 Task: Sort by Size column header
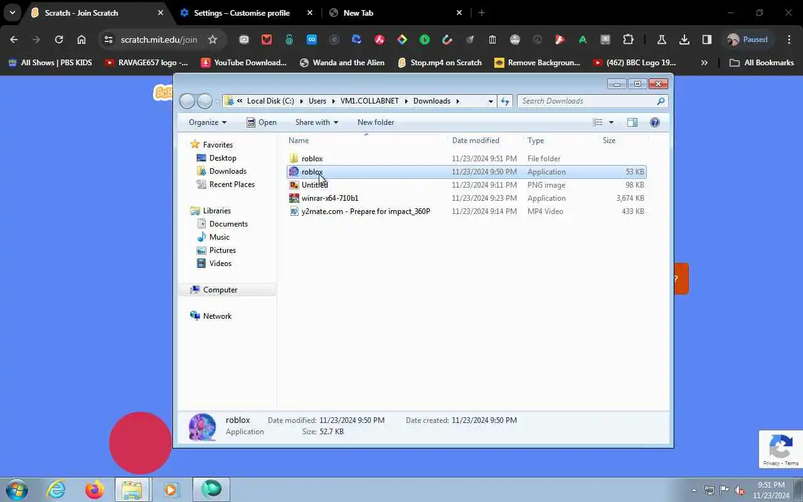pyautogui.click(x=609, y=141)
